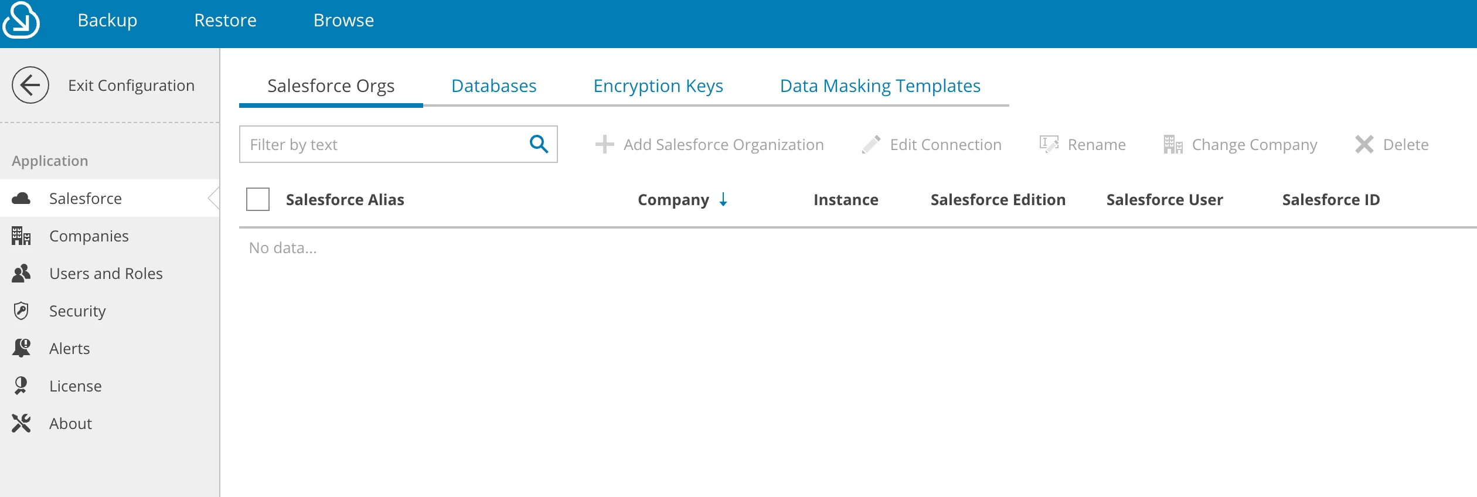Toggle the select-all checkbox in table header
Viewport: 1477px width, 497px height.
coord(258,199)
